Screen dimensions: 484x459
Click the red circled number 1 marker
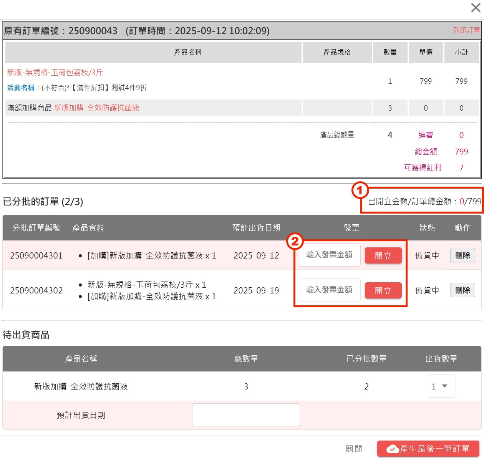point(360,190)
